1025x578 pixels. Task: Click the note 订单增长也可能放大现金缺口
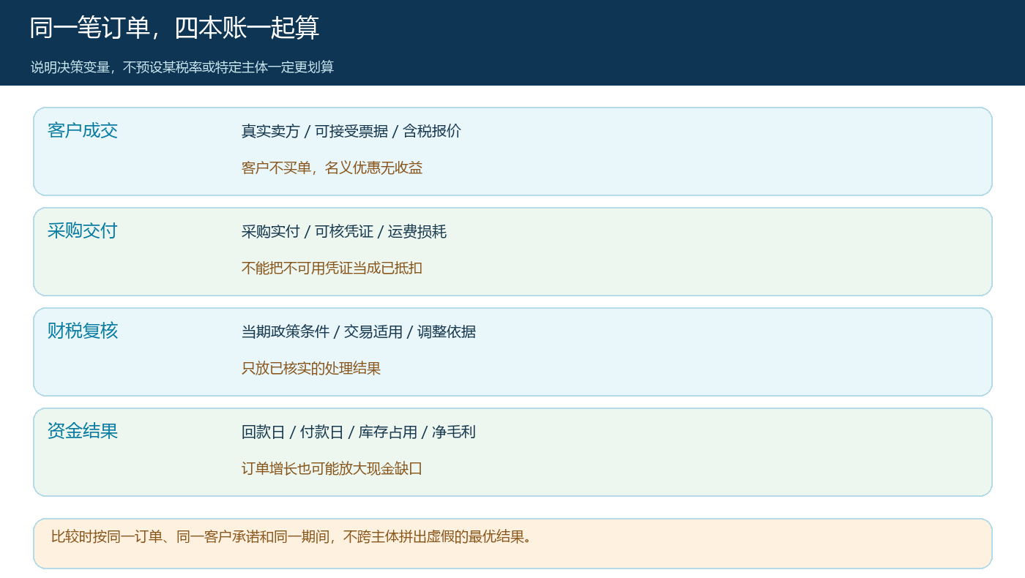pos(332,469)
